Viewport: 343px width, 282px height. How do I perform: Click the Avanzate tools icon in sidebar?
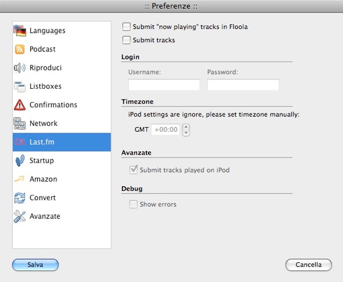click(x=20, y=216)
